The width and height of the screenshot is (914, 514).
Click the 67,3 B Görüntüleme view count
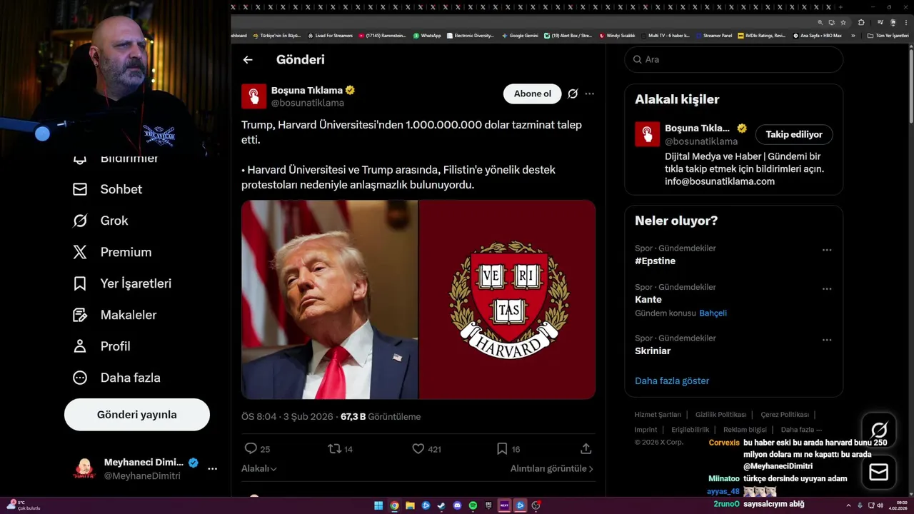tap(381, 416)
